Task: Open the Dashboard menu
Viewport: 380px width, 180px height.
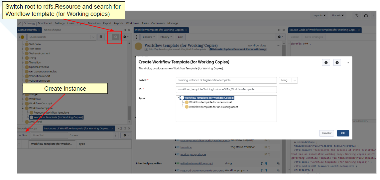Action: tap(45, 23)
